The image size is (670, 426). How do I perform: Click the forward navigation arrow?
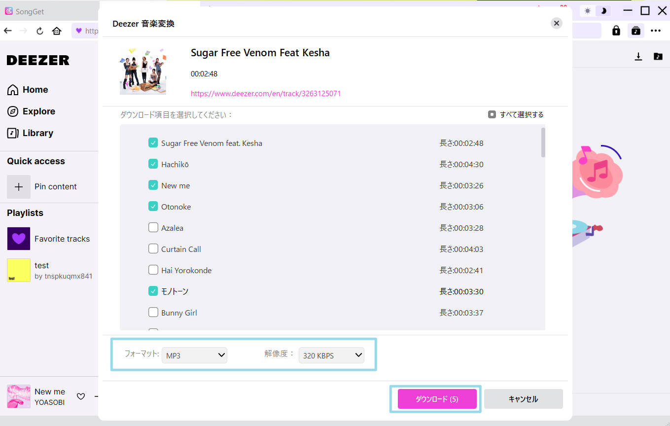tap(23, 31)
